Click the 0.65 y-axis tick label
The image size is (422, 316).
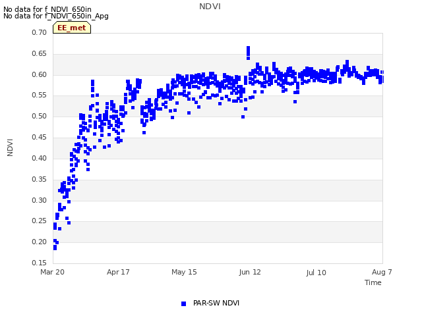pos(39,53)
